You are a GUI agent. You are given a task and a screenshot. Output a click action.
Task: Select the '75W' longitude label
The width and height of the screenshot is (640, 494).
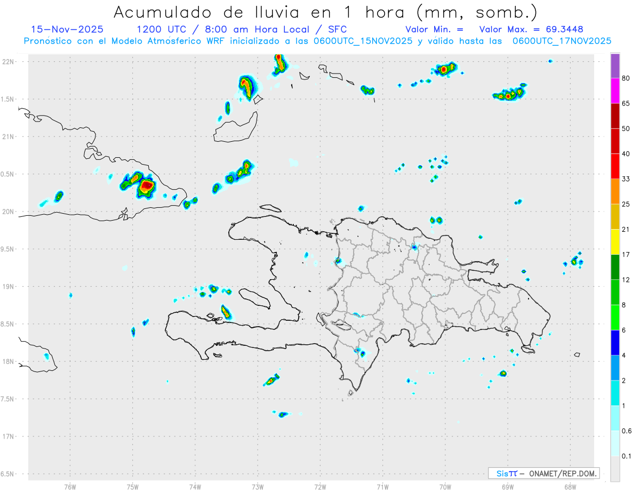tap(132, 487)
